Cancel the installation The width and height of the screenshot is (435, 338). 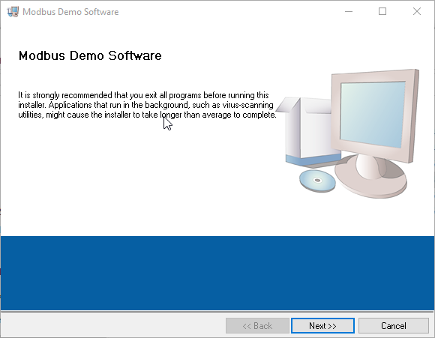[x=394, y=325]
